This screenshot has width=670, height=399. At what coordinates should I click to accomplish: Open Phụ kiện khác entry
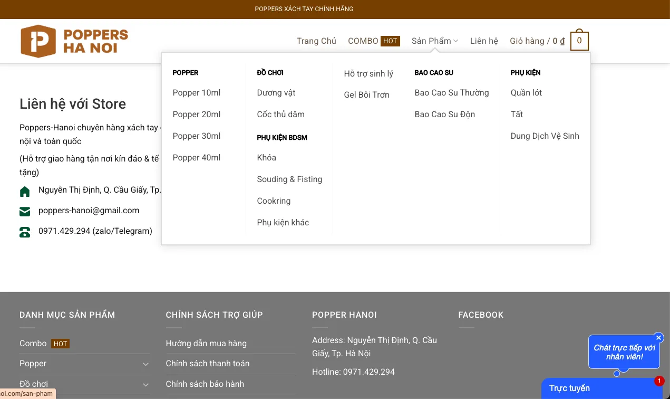(x=283, y=222)
